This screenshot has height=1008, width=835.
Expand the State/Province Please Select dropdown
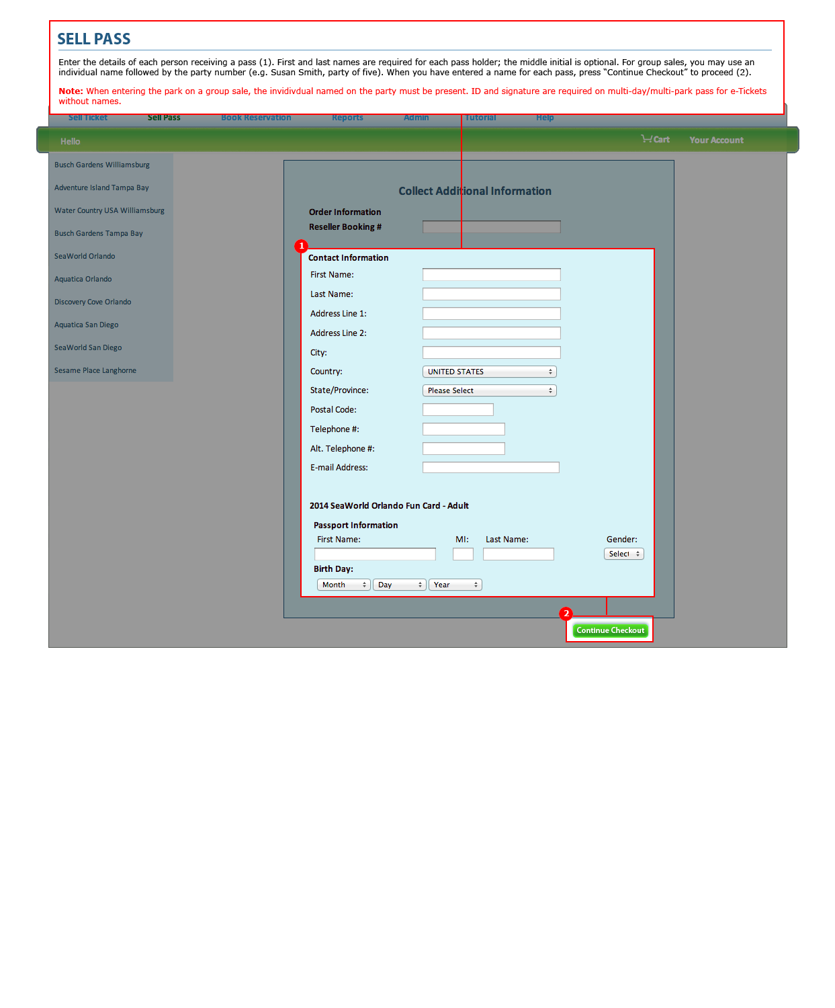coord(489,390)
